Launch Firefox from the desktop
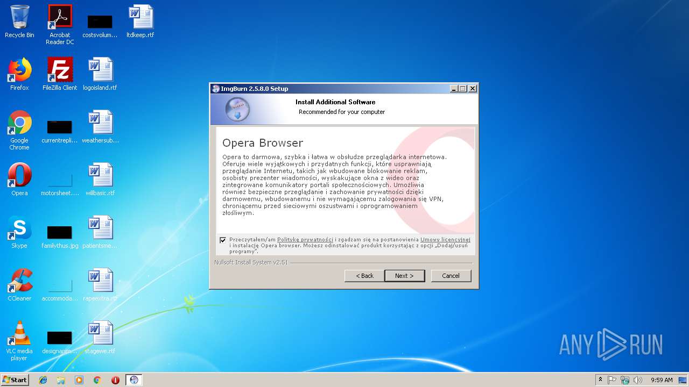This screenshot has height=387, width=689. 19,74
